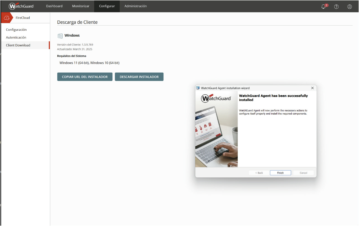Click Finish in the installation wizard
The image size is (359, 226).
coord(280,173)
